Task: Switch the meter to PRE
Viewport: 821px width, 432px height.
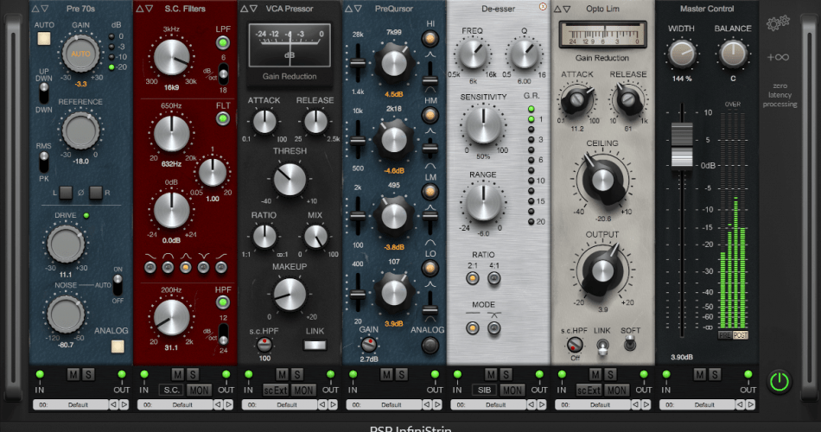Action: (725, 335)
